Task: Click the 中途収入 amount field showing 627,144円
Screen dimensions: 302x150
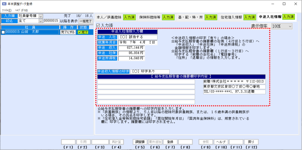Action: coord(132,48)
